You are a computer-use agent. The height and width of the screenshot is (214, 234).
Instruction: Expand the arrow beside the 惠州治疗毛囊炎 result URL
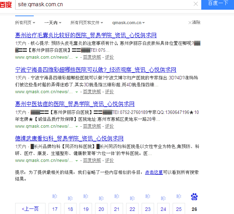77,58
